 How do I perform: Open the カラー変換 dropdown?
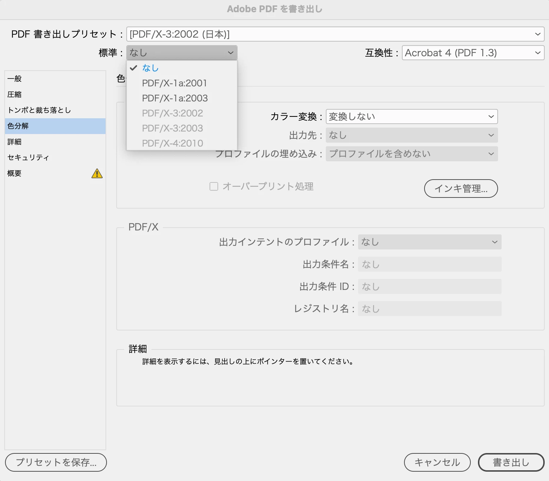point(412,116)
